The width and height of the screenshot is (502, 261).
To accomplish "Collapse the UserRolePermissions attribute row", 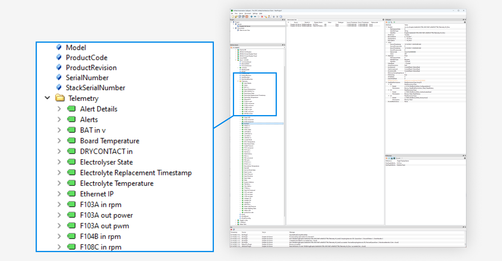I will pos(386,82).
